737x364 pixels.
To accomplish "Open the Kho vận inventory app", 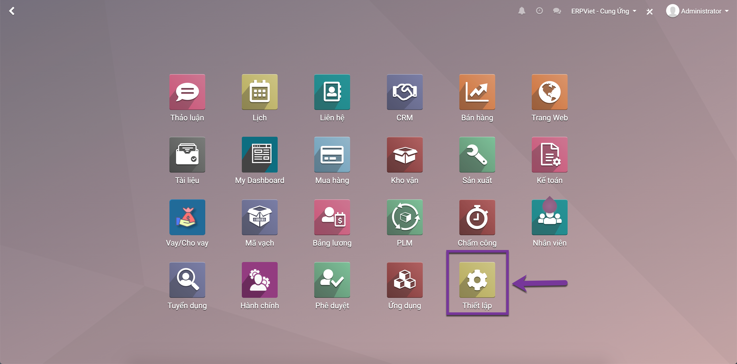I will (405, 155).
